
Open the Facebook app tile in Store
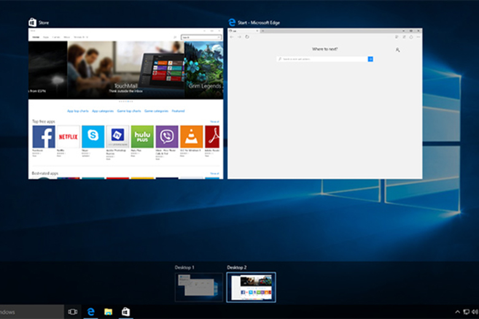[44, 137]
